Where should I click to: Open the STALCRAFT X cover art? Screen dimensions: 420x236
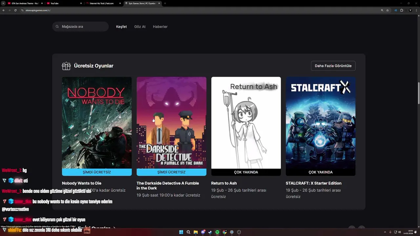coord(321,123)
